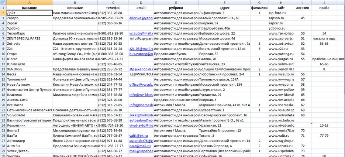Screen dimensions: 345x157
Task: Open the valti@bk.ru email link
Action: point(138,136)
